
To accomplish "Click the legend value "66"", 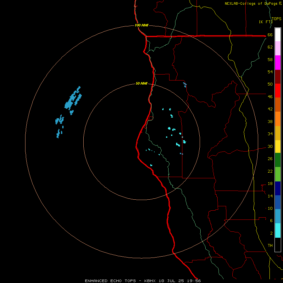I will [270, 35].
